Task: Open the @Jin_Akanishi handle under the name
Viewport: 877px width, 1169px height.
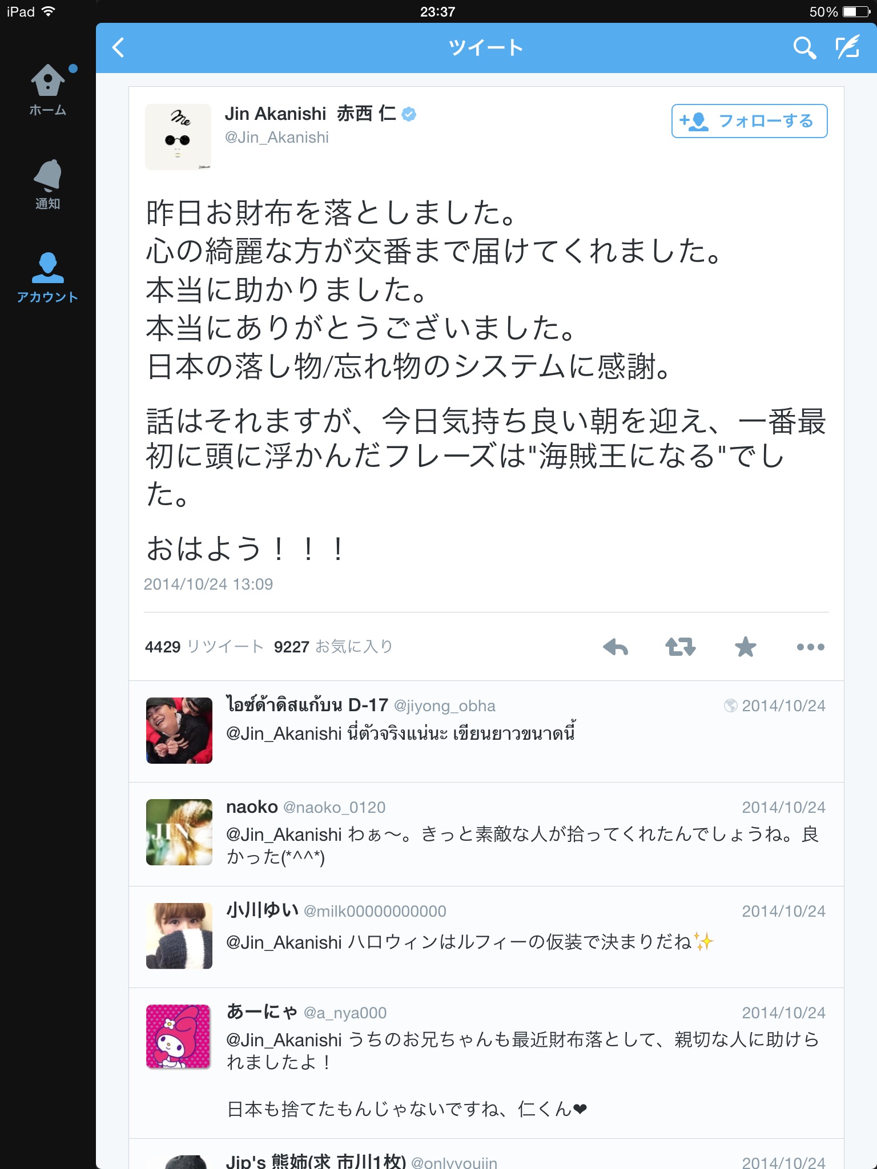Action: point(277,138)
